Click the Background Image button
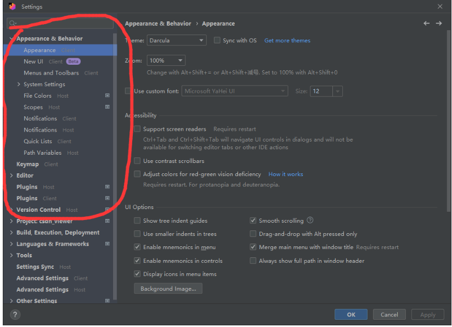Viewport: 452px width, 327px height. click(168, 289)
